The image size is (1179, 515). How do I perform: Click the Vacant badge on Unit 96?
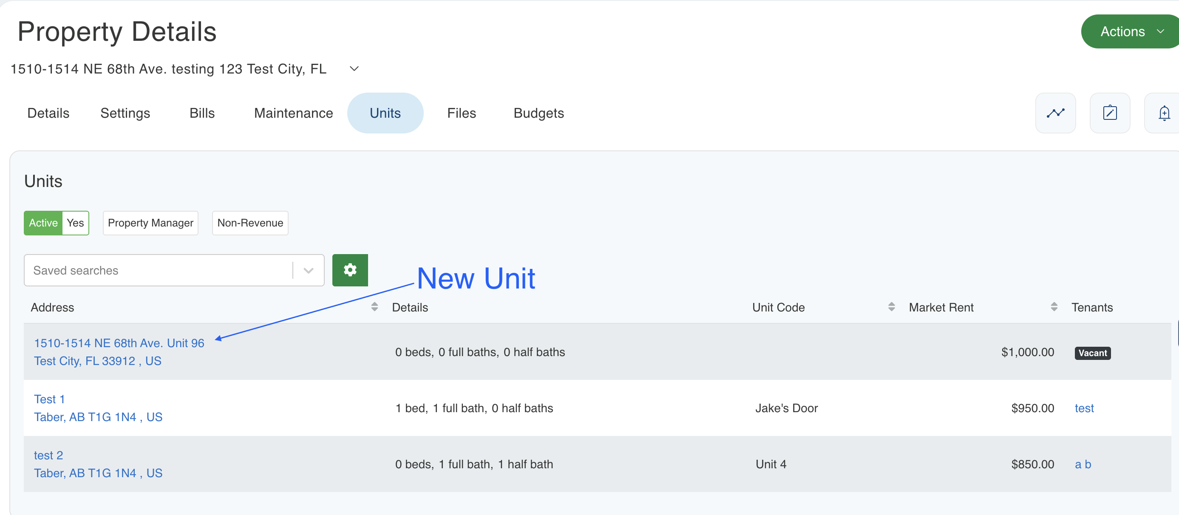click(1092, 353)
